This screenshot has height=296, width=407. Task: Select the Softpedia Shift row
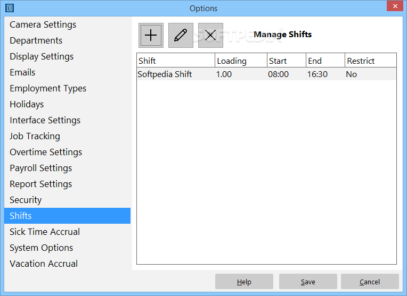tap(266, 74)
